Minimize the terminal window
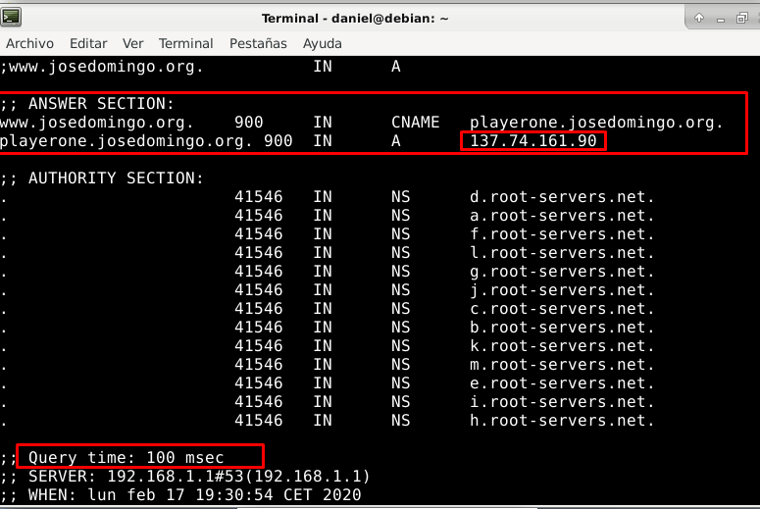760x509 pixels. 721,18
